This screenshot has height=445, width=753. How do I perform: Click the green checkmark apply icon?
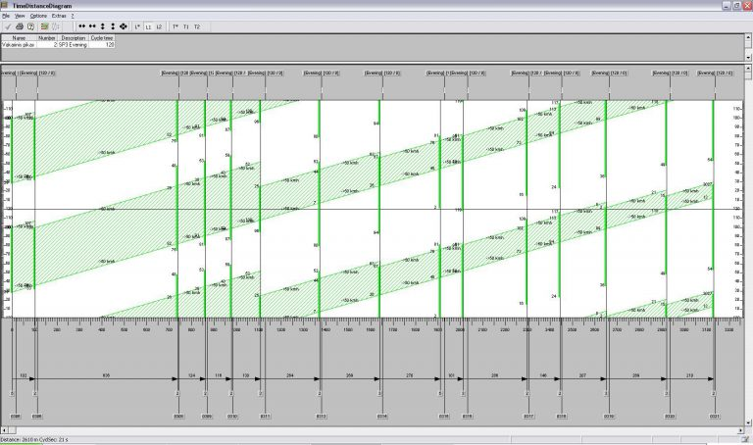point(7,26)
